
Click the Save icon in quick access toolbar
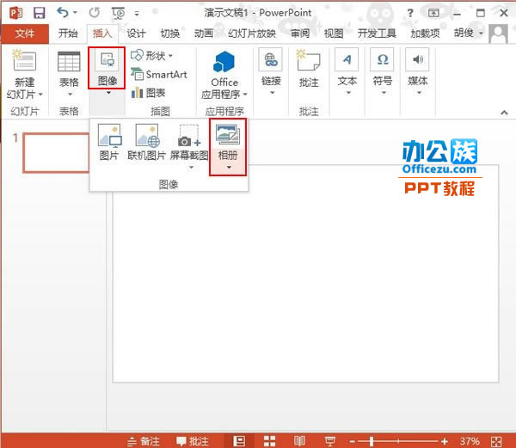pyautogui.click(x=40, y=13)
